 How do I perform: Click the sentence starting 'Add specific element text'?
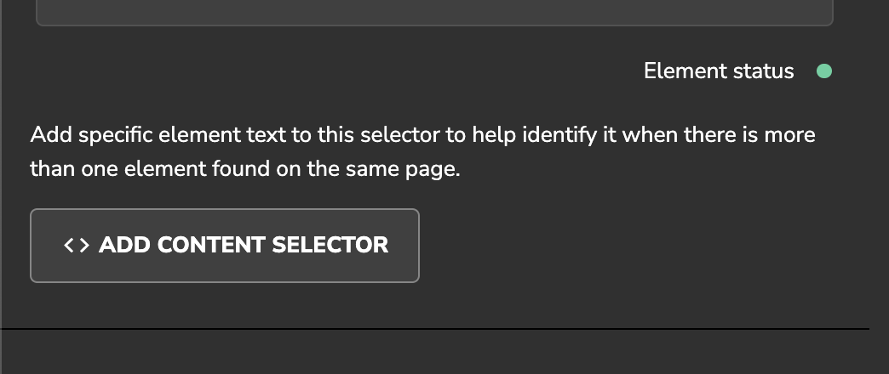[x=422, y=135]
